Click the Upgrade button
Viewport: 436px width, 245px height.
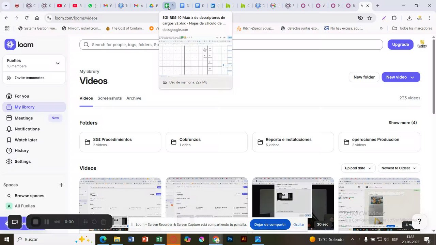(401, 45)
